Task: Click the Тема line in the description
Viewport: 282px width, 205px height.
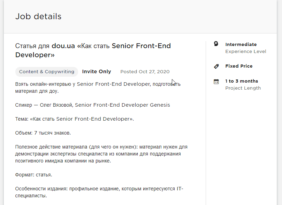Action: [75, 119]
